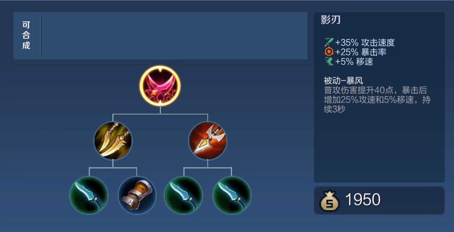Select the right dagger beneath the red halberd
The width and height of the screenshot is (454, 232).
pyautogui.click(x=232, y=195)
